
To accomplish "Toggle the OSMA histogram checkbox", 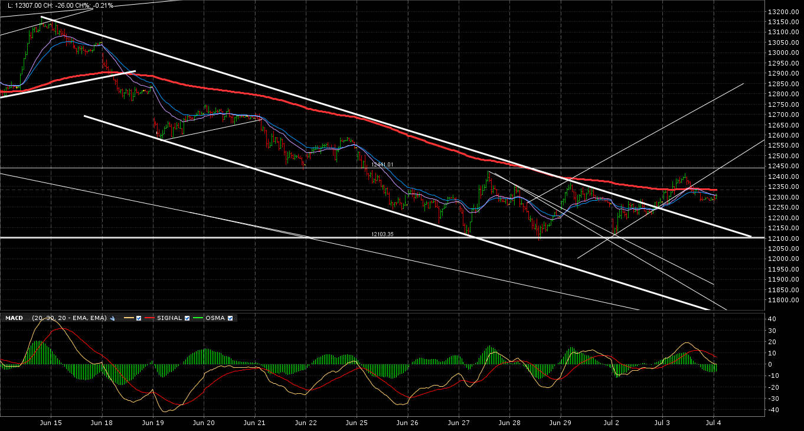I will point(230,318).
